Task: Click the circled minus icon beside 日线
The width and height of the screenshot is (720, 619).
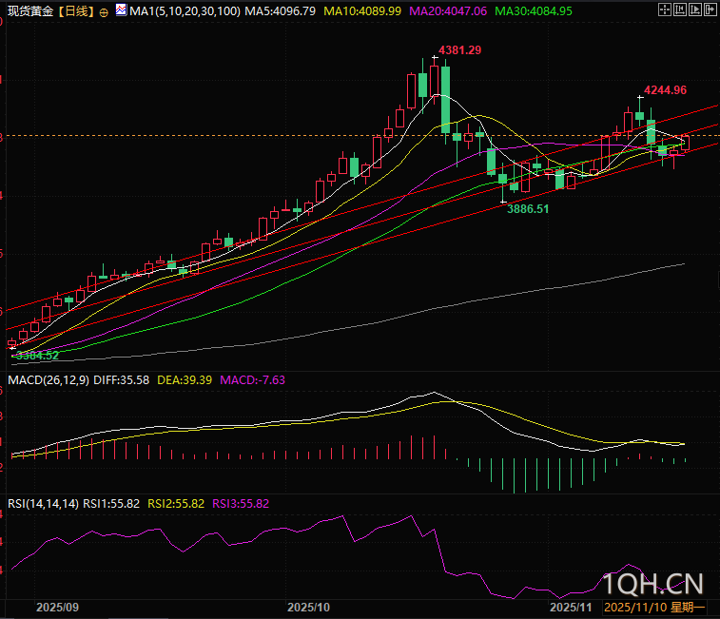Action: click(104, 12)
